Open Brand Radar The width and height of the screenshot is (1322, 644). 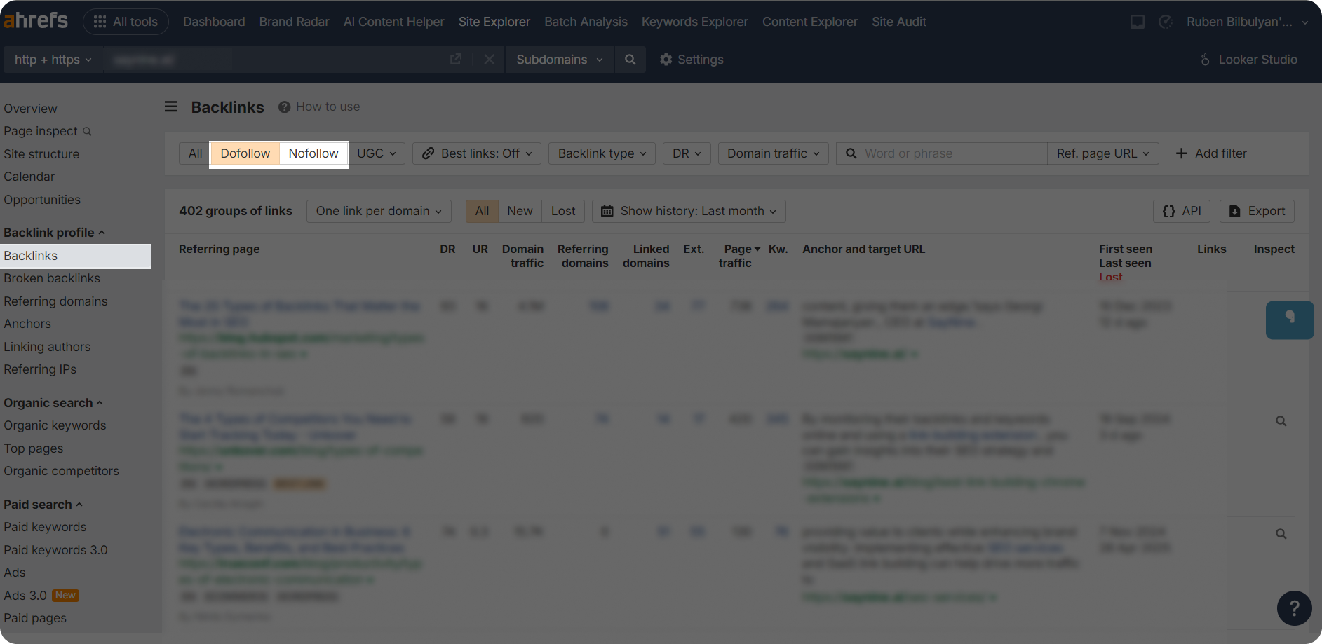point(294,22)
